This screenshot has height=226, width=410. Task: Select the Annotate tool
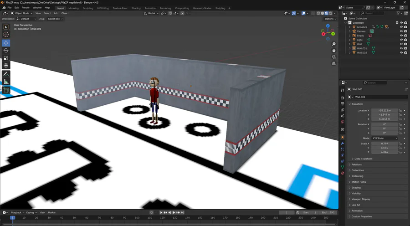click(6, 74)
